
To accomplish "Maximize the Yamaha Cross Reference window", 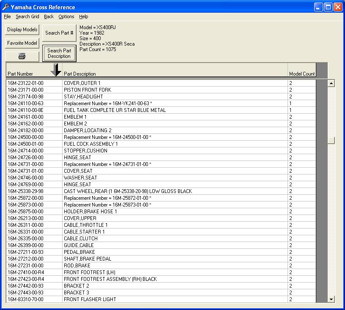I will pos(328,7).
